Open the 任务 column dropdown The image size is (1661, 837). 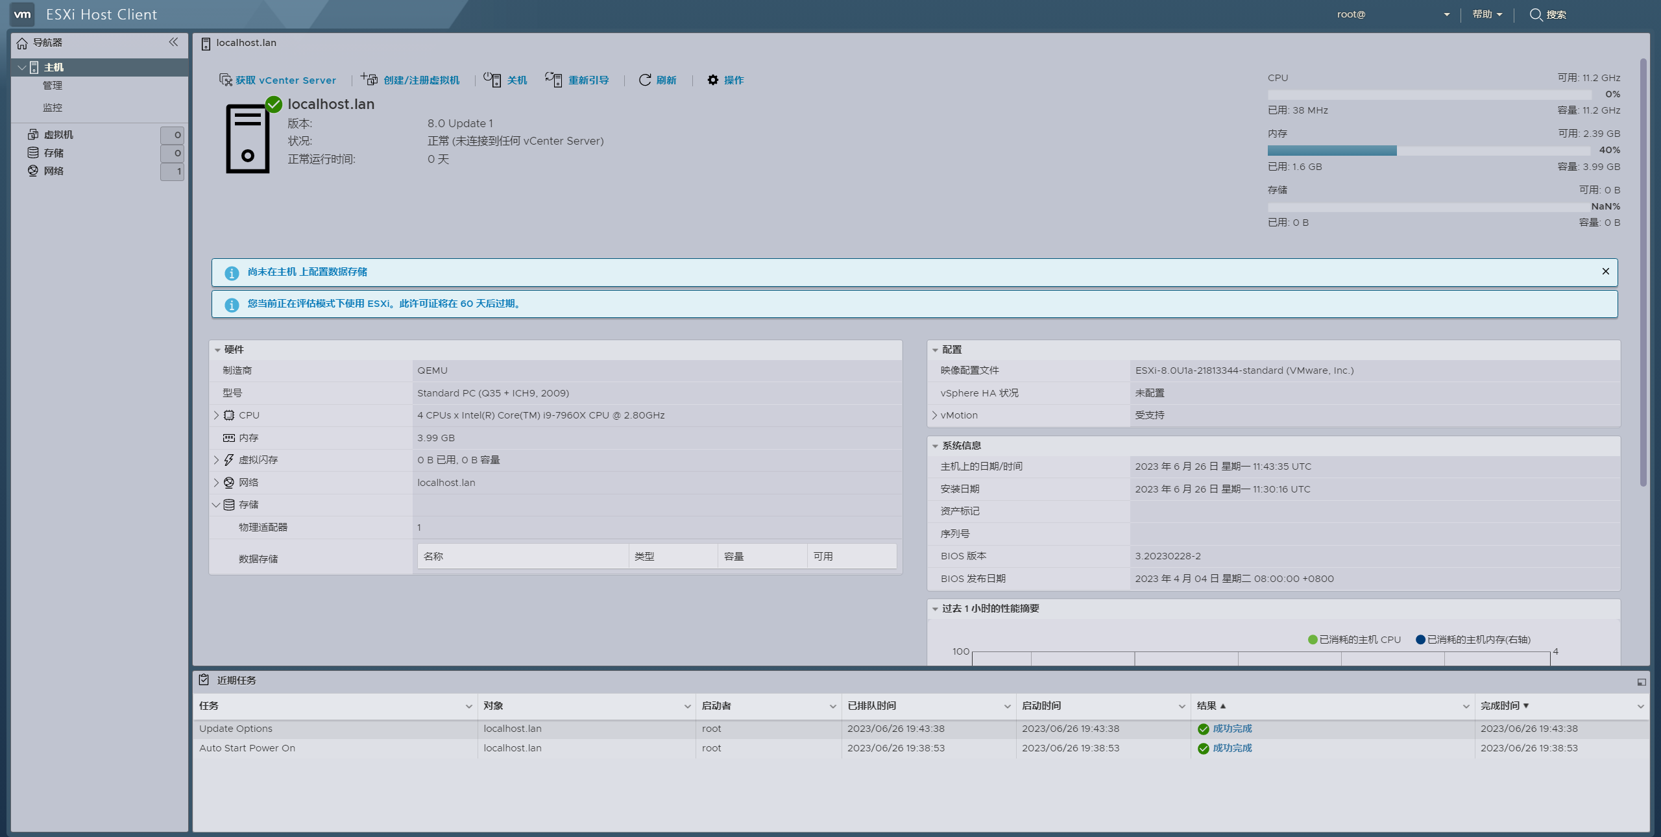coord(469,706)
